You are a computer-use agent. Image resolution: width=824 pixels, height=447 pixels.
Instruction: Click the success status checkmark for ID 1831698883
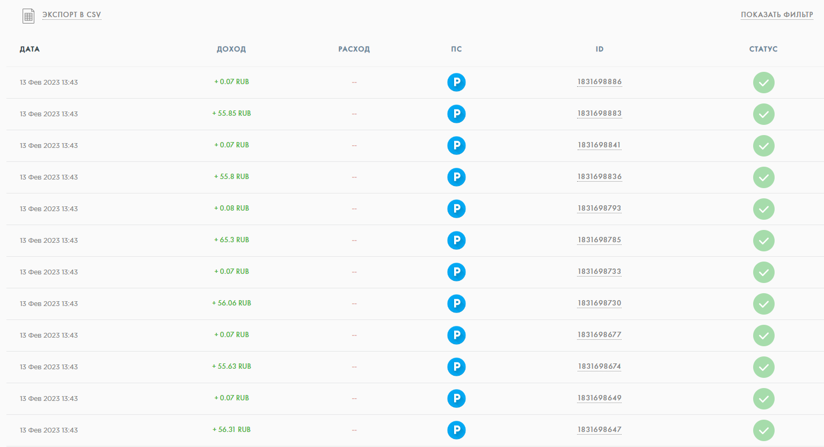click(x=763, y=114)
